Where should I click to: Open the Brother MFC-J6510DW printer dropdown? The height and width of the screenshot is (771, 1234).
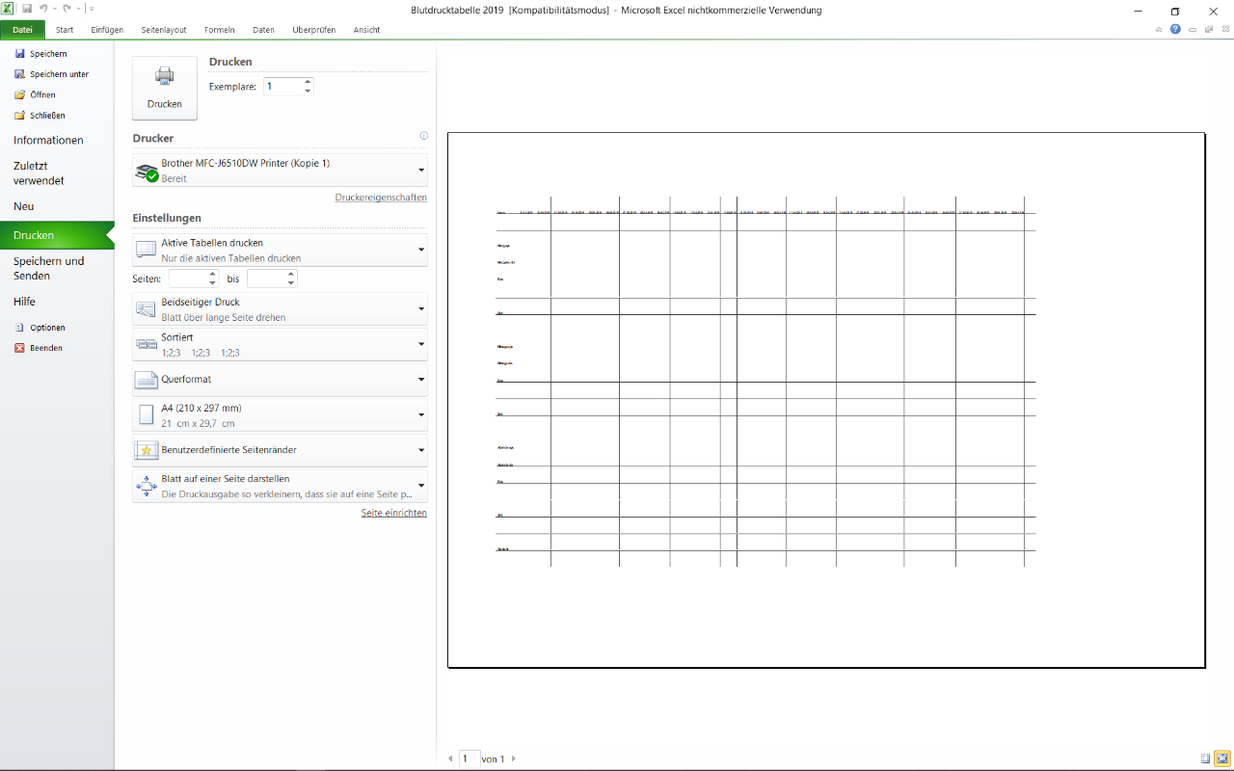[x=280, y=171]
